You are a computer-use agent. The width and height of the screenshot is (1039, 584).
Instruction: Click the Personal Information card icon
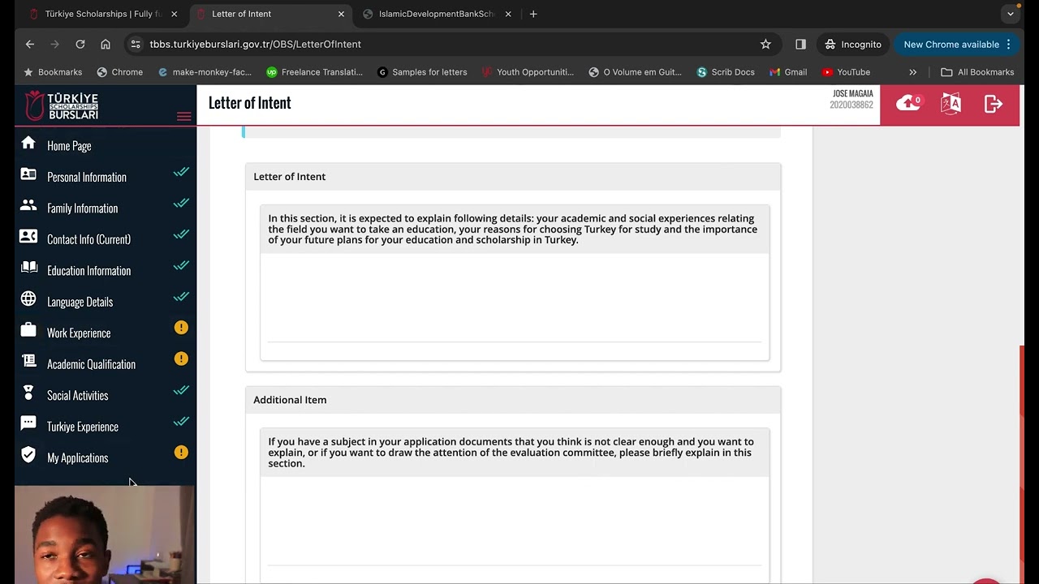click(x=28, y=174)
